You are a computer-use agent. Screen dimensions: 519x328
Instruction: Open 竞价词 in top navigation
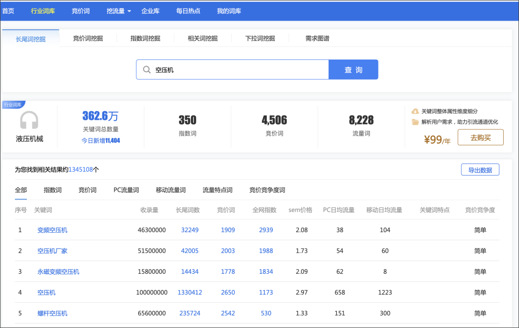[x=81, y=11]
